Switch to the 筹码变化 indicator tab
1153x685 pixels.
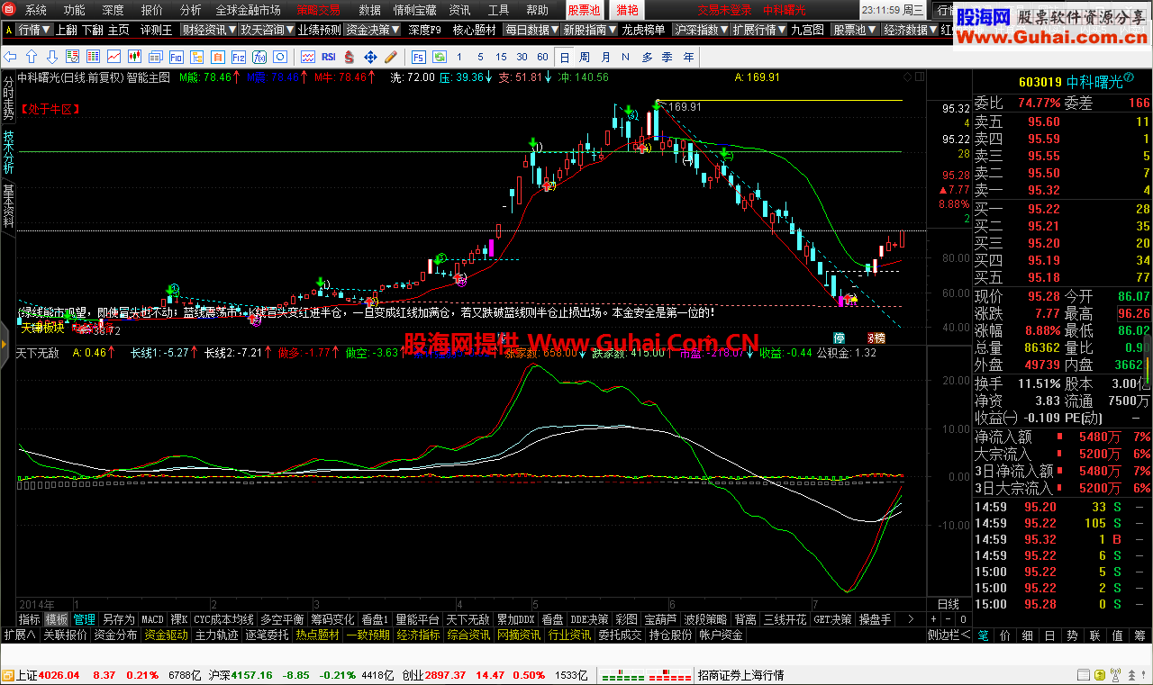tap(332, 619)
